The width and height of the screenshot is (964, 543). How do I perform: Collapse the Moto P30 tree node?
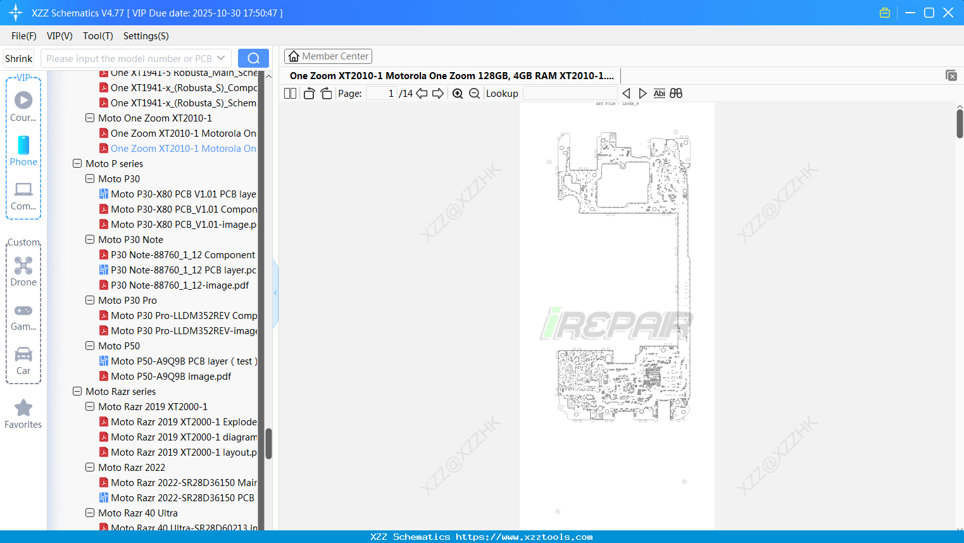(x=90, y=178)
